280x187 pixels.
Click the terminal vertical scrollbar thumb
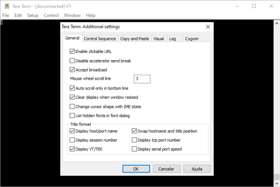276,177
